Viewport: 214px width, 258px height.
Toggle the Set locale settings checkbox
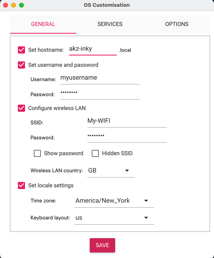(21, 185)
